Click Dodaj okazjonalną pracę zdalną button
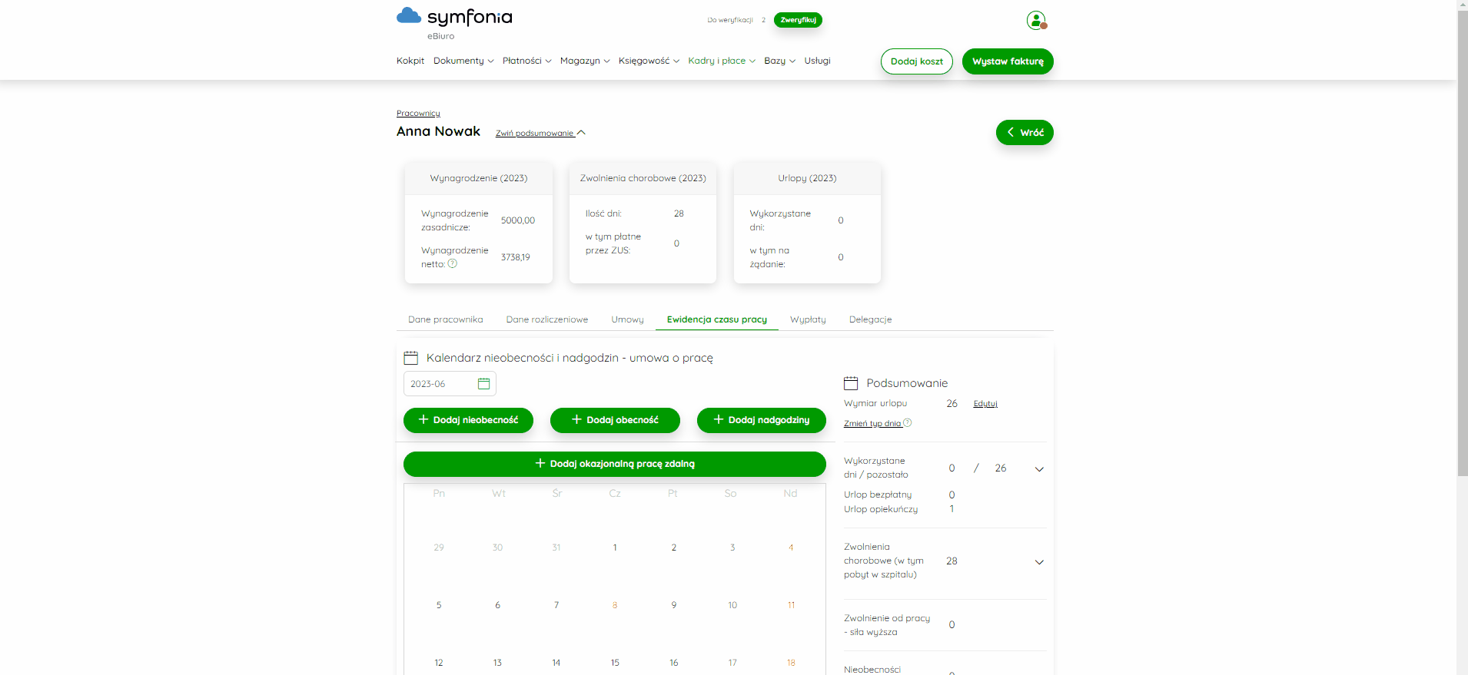1468x675 pixels. [x=615, y=464]
